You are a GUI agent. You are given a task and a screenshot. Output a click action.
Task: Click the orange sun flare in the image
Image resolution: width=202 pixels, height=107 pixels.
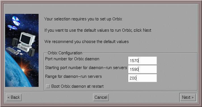click(x=24, y=69)
